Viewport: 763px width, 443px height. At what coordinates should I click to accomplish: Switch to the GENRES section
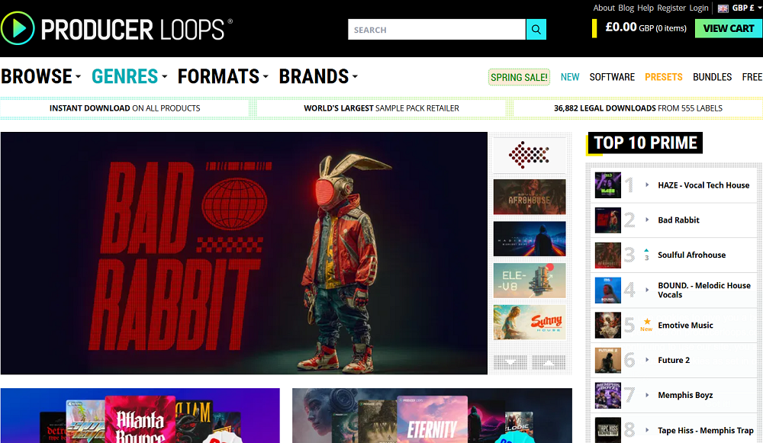pos(124,76)
